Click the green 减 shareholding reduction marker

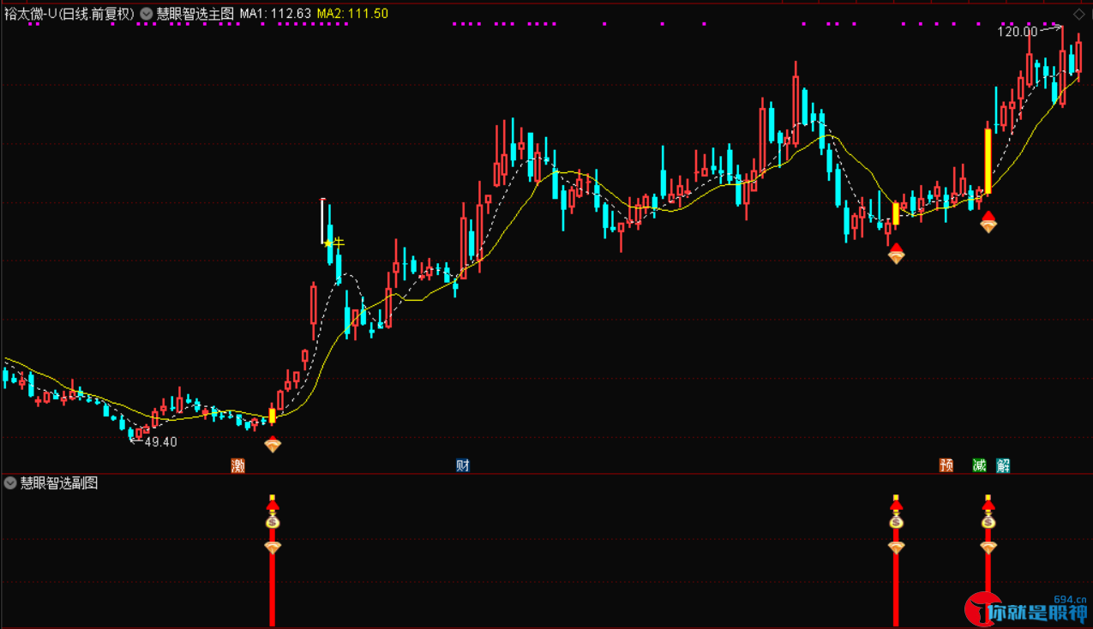979,465
